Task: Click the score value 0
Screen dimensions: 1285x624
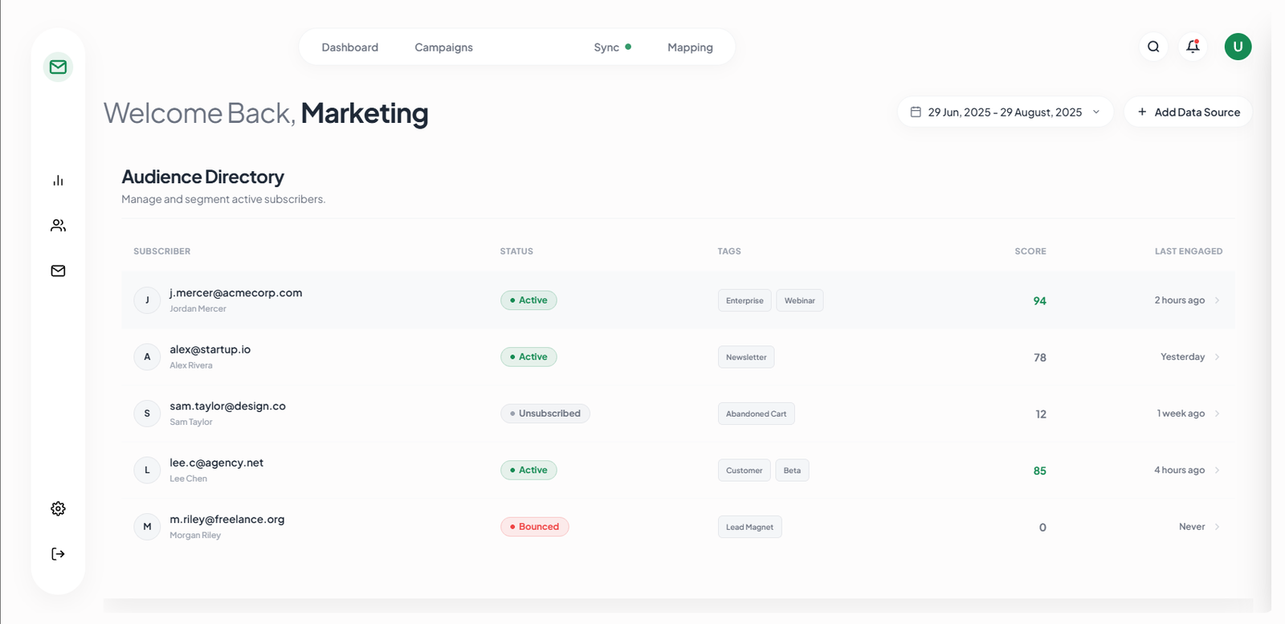Action: 1042,528
